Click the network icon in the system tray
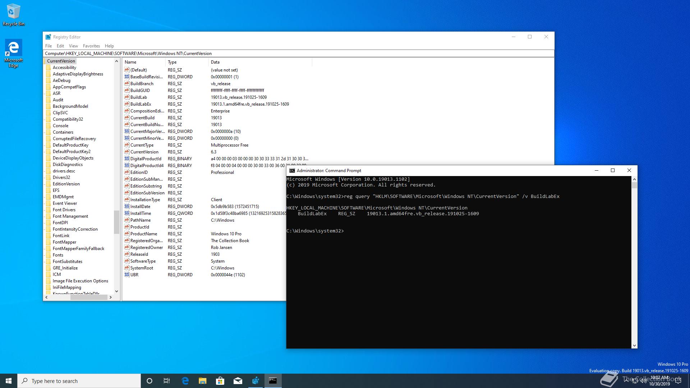 tap(635, 381)
